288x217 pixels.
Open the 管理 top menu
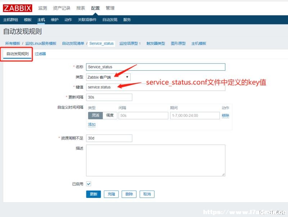coord(110,8)
